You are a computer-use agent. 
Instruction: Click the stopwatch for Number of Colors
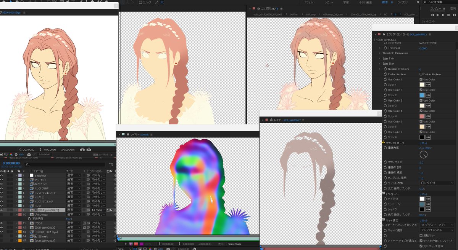pyautogui.click(x=385, y=69)
